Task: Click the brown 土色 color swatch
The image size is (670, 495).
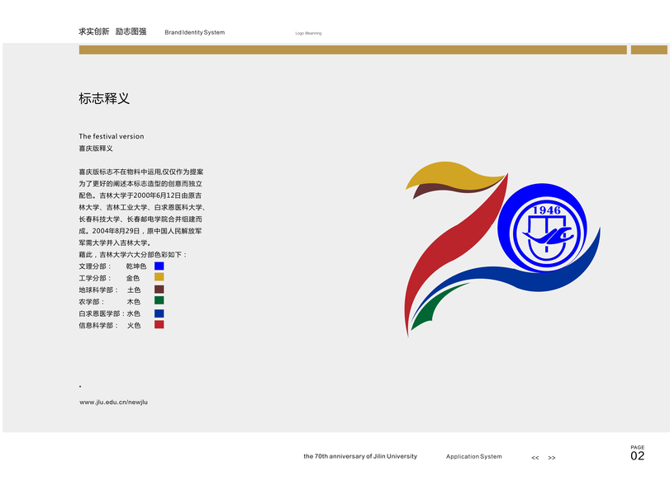Action: tap(159, 290)
